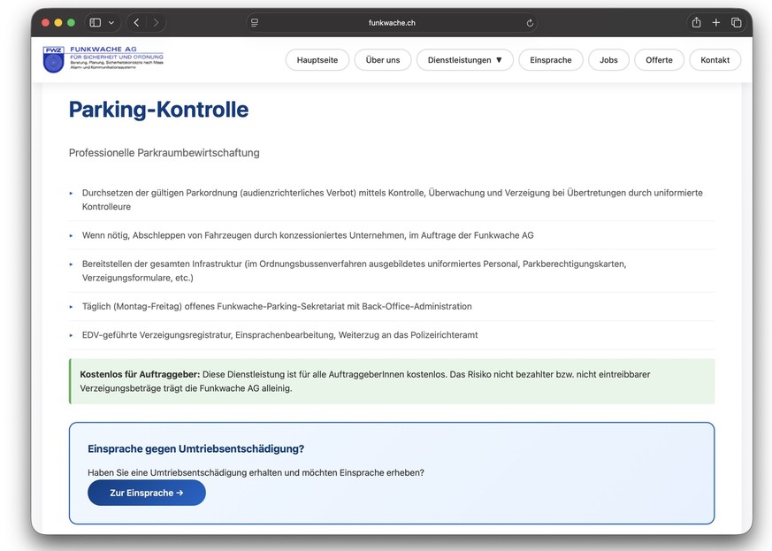Open the sidebar options chevron dropdown
The height and width of the screenshot is (551, 772).
111,23
